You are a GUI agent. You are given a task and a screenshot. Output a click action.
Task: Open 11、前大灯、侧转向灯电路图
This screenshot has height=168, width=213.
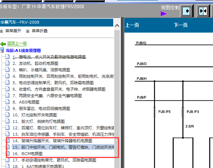click(39, 121)
